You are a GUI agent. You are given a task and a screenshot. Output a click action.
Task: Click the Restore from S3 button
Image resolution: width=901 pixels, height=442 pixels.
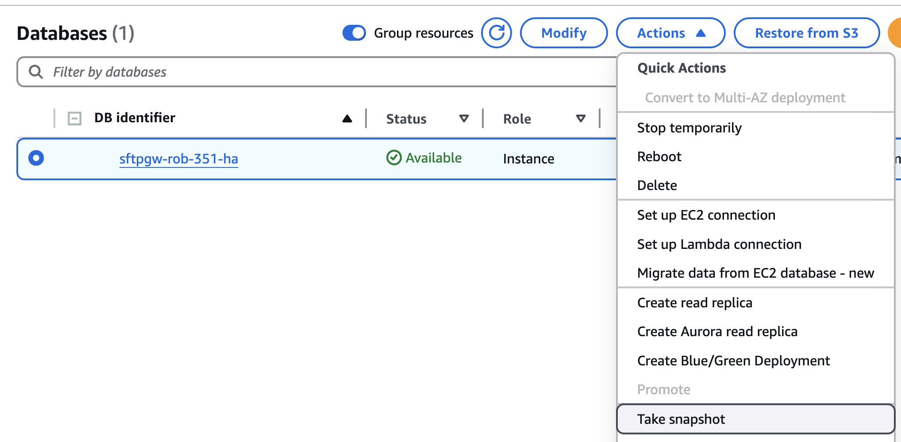tap(806, 33)
